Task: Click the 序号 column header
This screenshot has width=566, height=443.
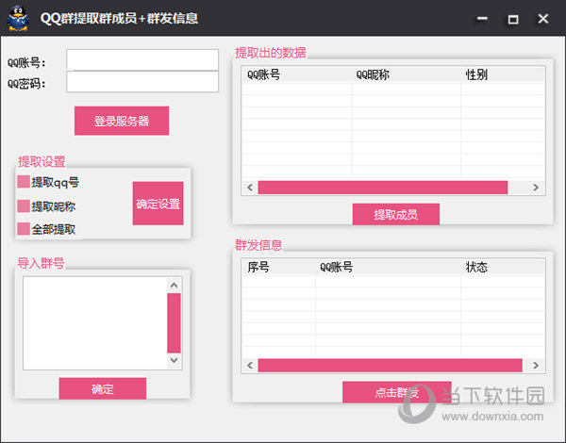Action: (279, 268)
